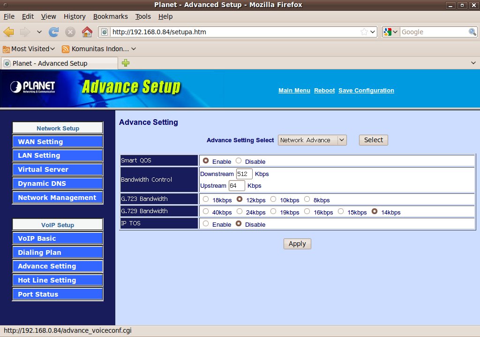
Task: Open WAN Setting in the sidebar
Action: tap(57, 142)
